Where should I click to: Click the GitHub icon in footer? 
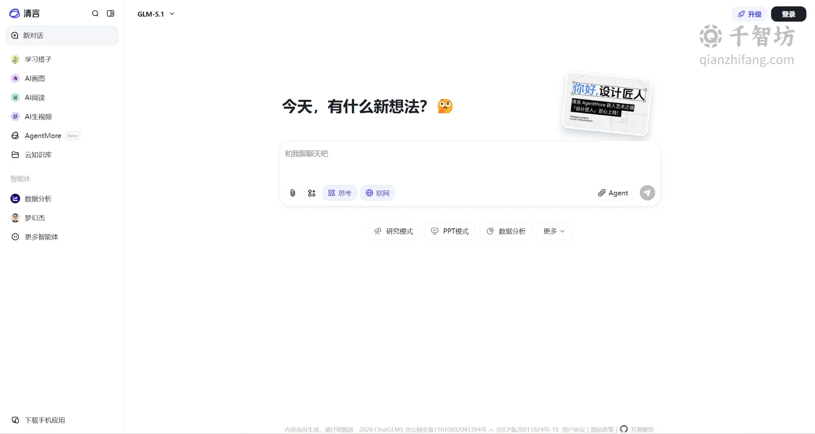624,429
